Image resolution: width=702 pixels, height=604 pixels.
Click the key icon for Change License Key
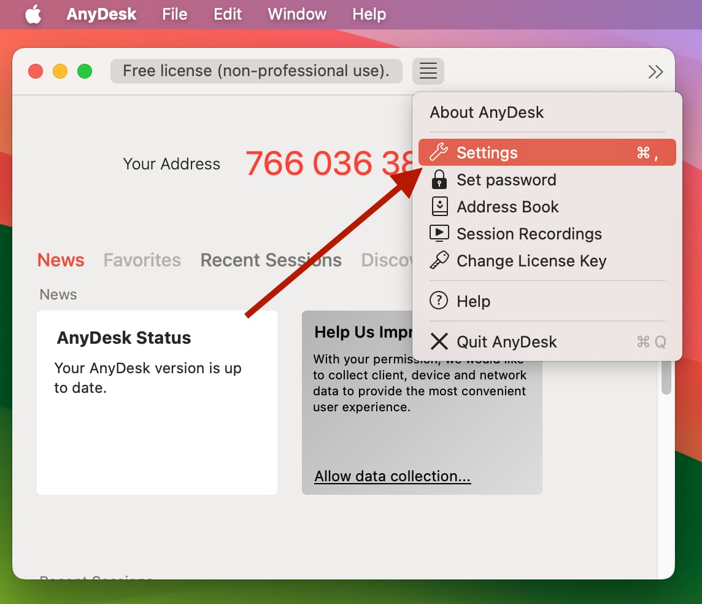(439, 260)
